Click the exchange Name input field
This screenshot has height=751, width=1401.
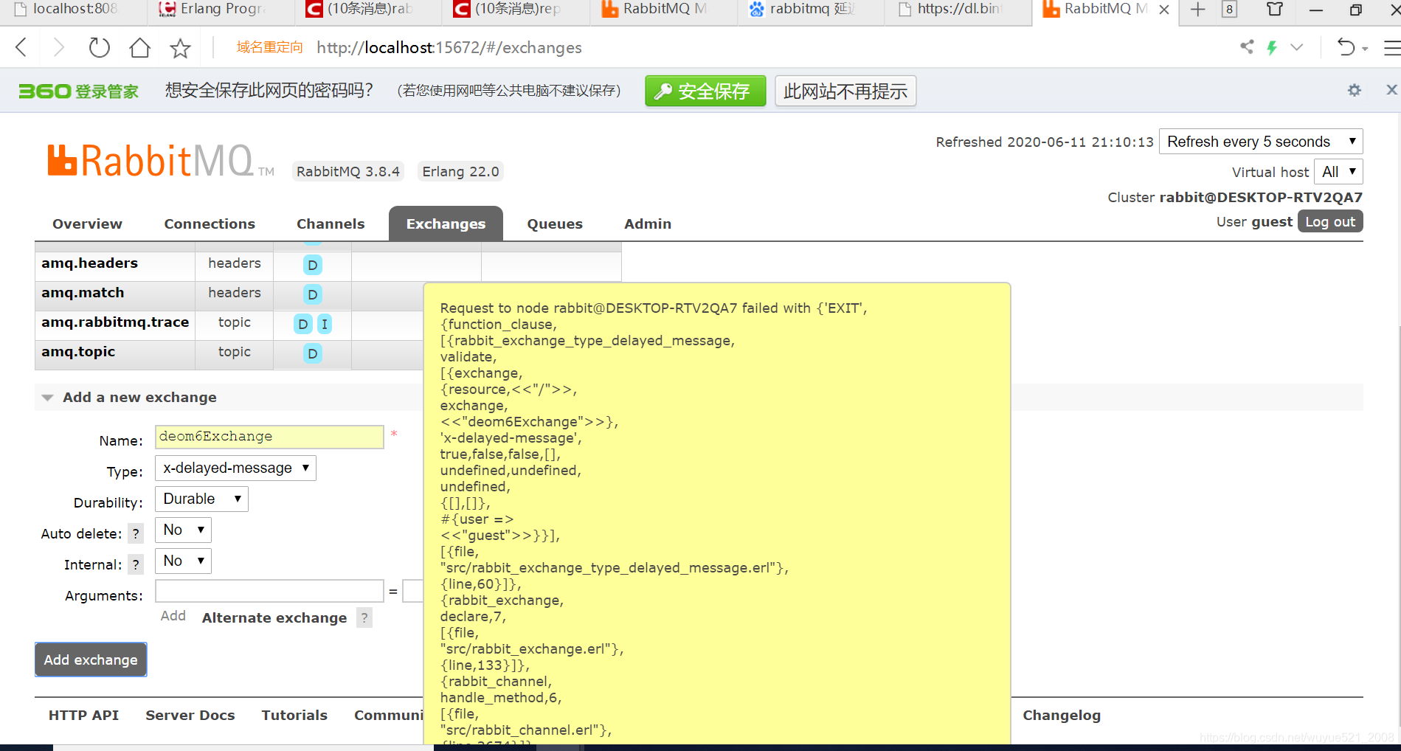tap(269, 437)
